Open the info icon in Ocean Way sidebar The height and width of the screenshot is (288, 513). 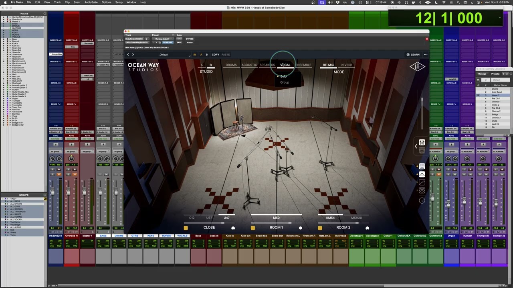pyautogui.click(x=422, y=200)
